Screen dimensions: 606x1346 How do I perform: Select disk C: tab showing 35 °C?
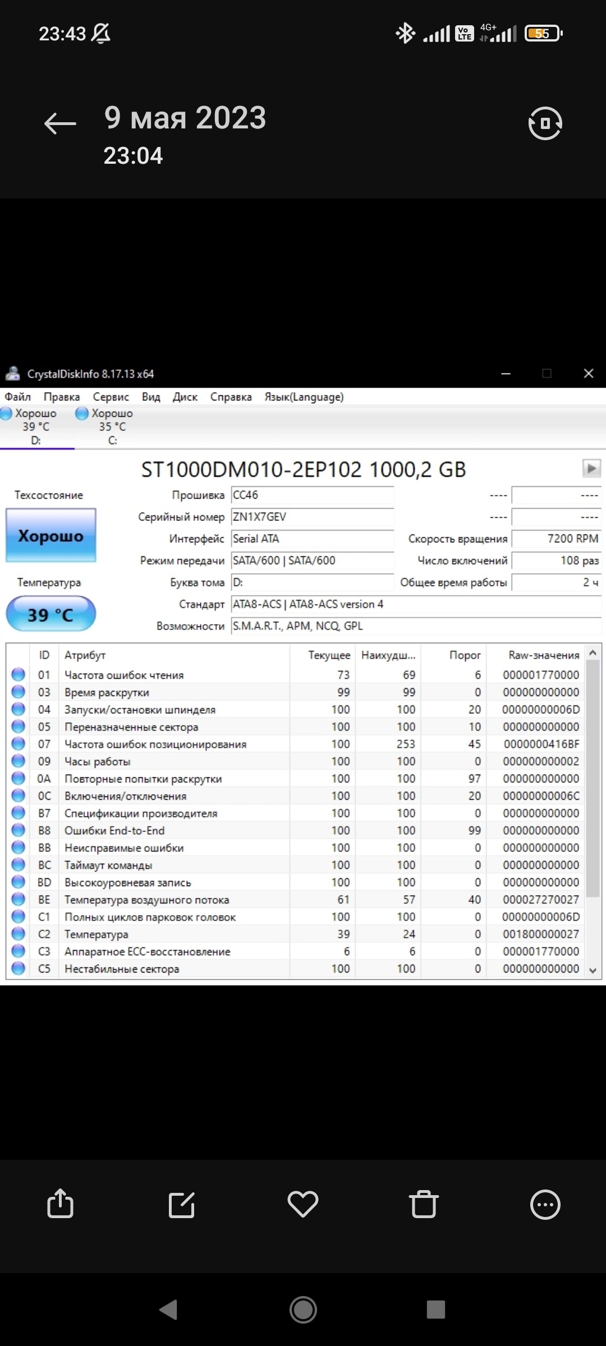click(112, 427)
